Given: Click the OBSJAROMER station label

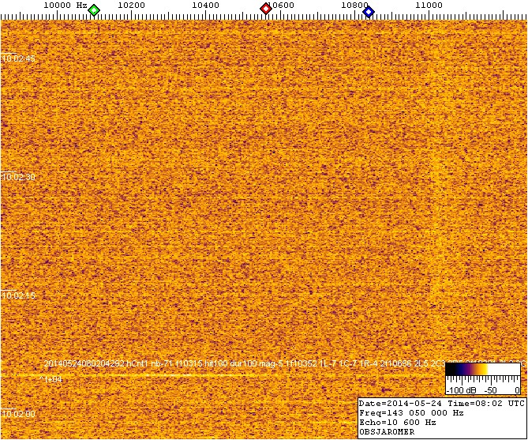Looking at the screenshot, I should coord(385,432).
